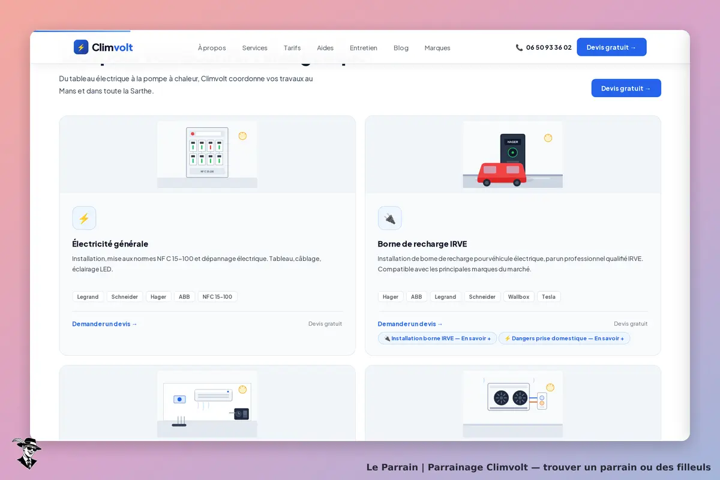Visit the Blog from the navigation

pyautogui.click(x=401, y=48)
